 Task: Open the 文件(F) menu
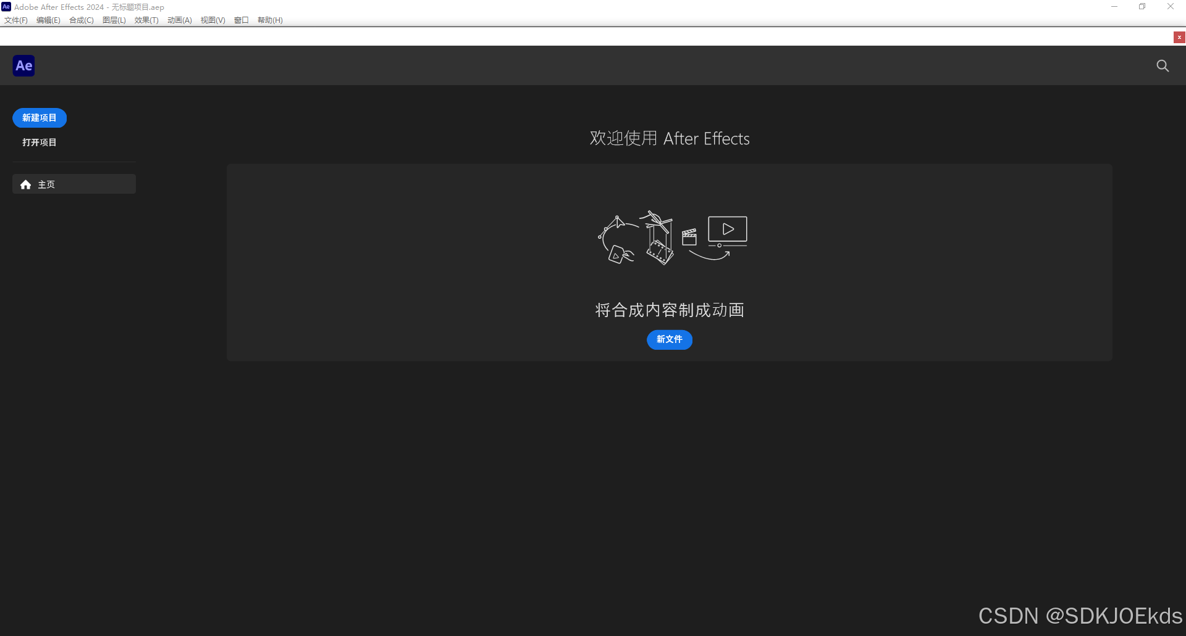pyautogui.click(x=16, y=20)
